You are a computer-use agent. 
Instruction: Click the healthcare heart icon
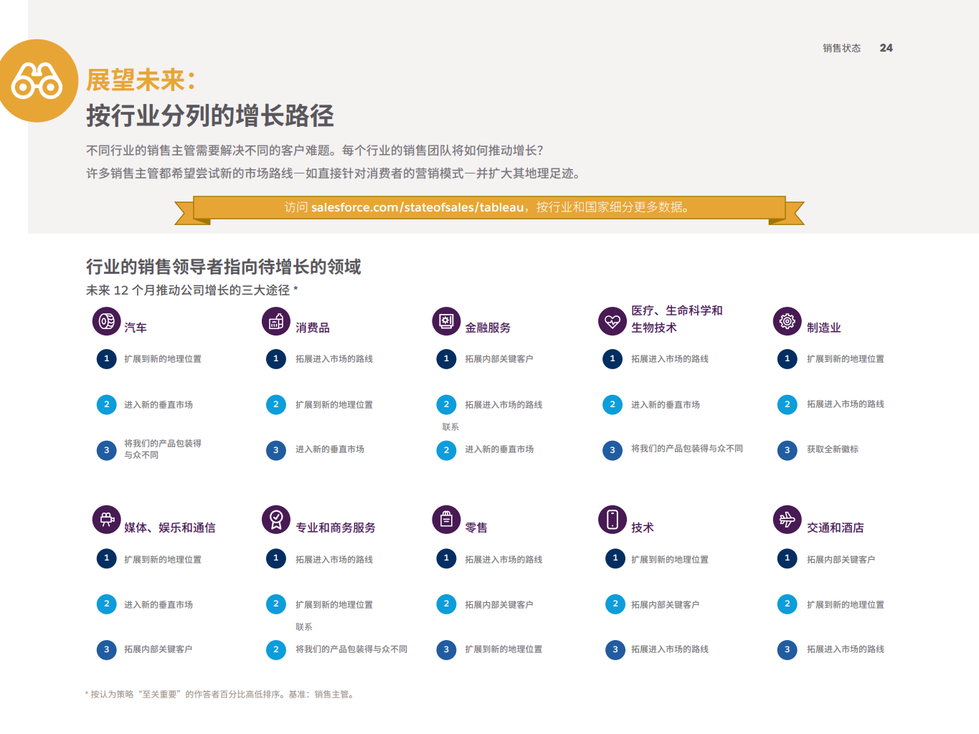613,321
